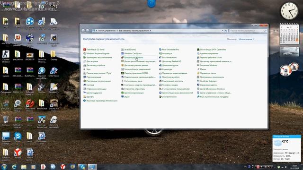The height and width of the screenshot is (170, 303).
Task: Open Электропитание item
Action: click(168, 97)
